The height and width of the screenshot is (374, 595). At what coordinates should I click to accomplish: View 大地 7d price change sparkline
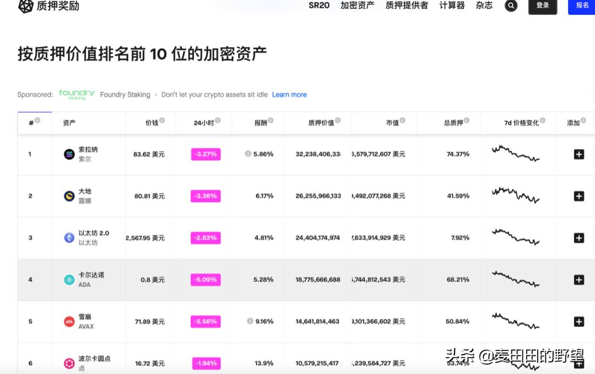coord(516,196)
